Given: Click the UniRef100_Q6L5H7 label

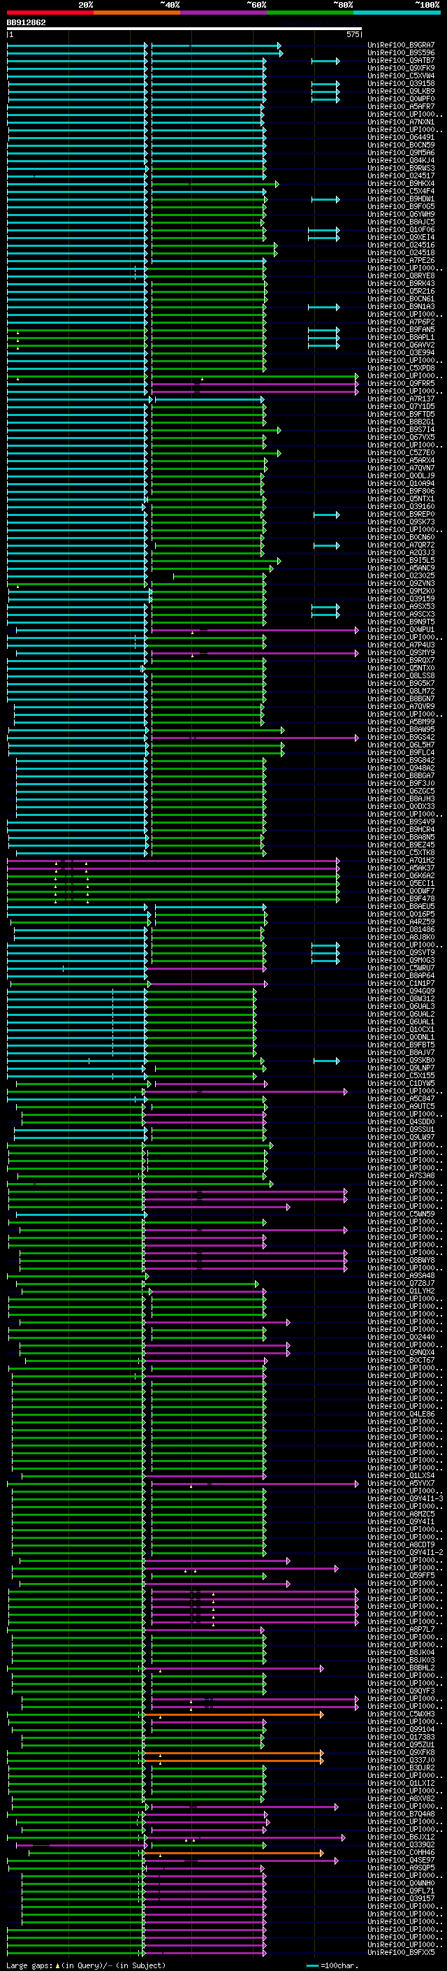Looking at the screenshot, I should 400,745.
